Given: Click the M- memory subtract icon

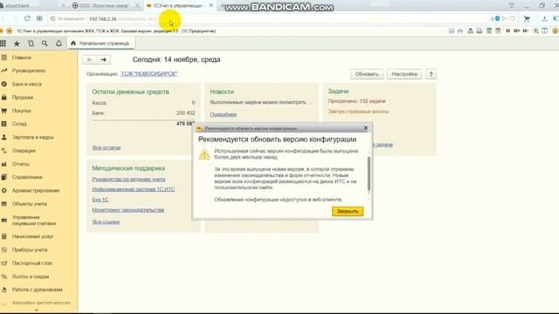Looking at the screenshot, I should (526, 31).
